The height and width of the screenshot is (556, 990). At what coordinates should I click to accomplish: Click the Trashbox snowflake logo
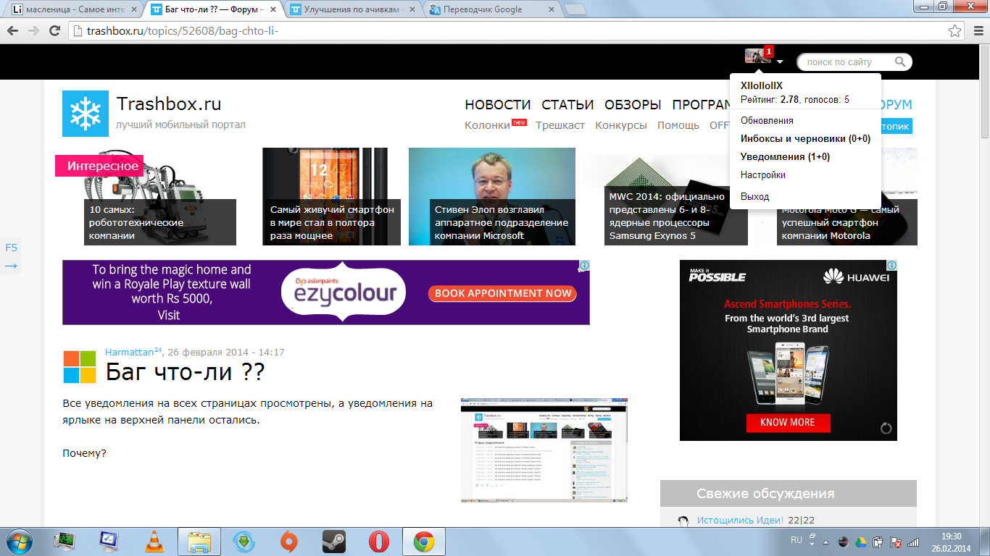pyautogui.click(x=86, y=114)
